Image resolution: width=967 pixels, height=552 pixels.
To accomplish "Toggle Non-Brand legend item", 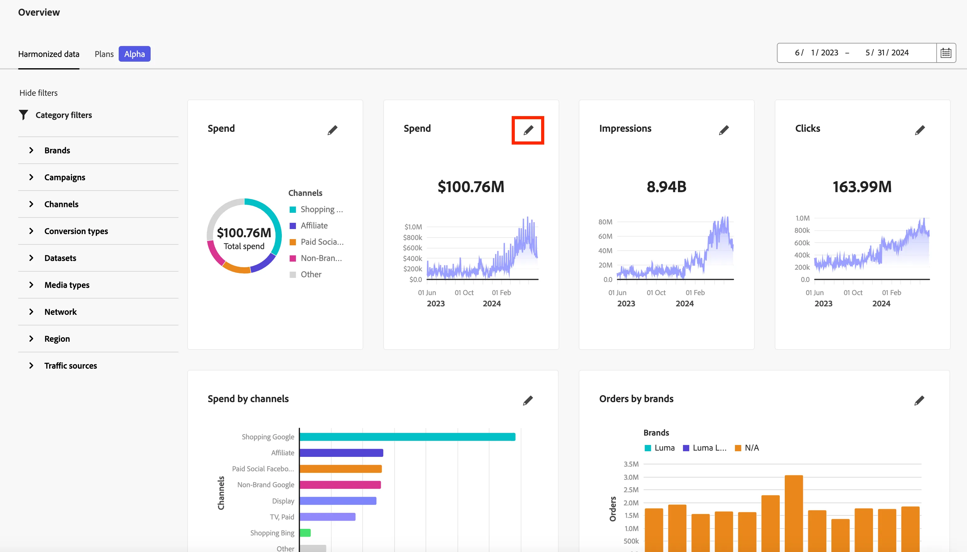I will pos(316,258).
